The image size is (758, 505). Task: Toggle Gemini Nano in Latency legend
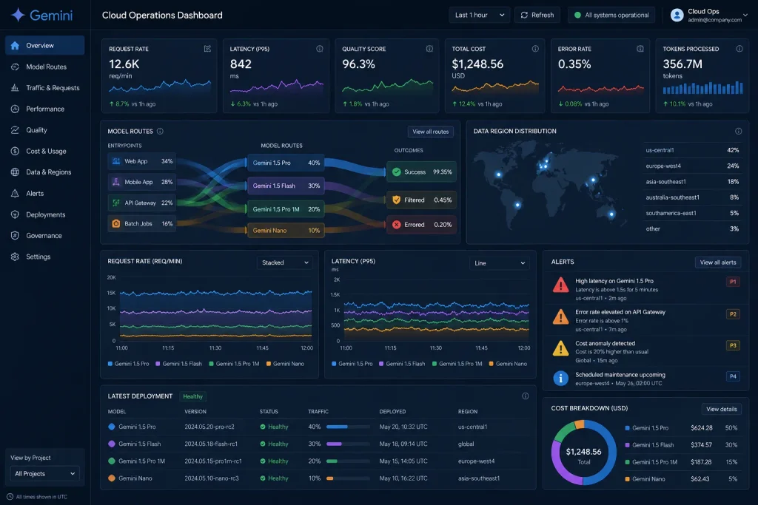(508, 364)
